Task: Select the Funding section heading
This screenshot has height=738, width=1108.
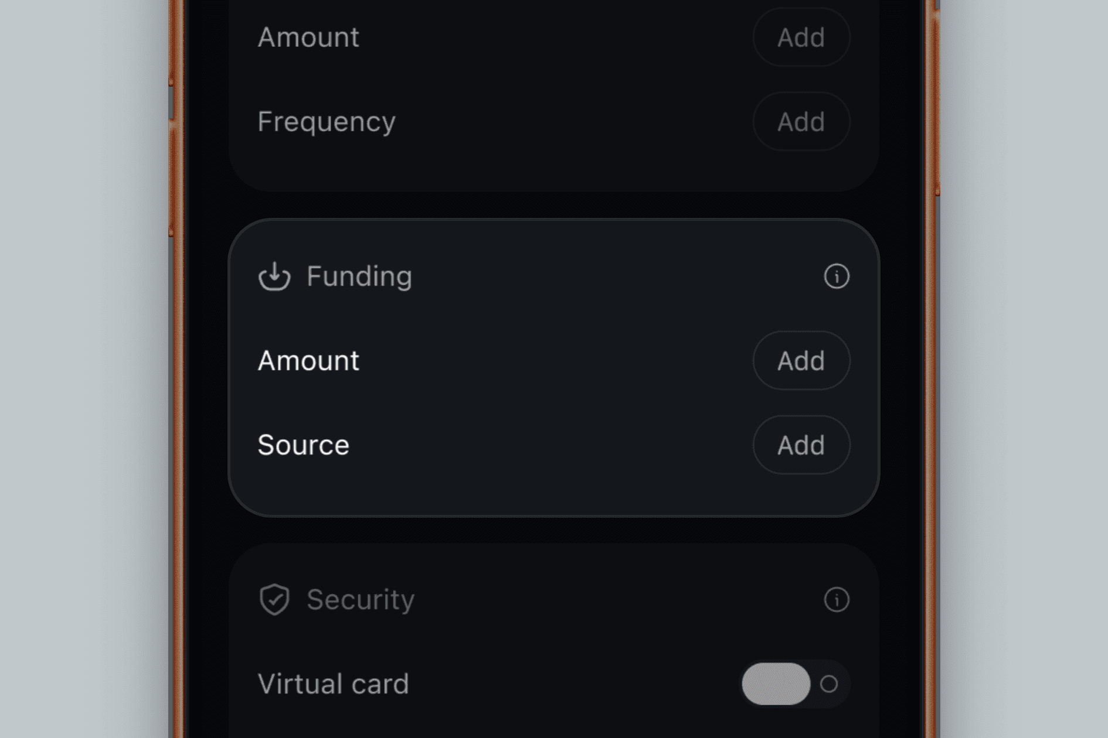Action: [x=359, y=276]
